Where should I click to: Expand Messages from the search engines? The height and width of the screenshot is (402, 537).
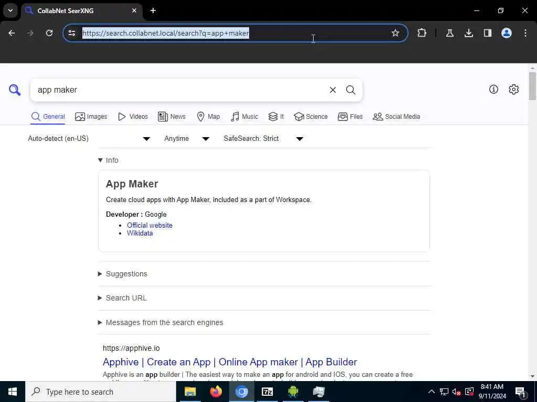pyautogui.click(x=160, y=322)
